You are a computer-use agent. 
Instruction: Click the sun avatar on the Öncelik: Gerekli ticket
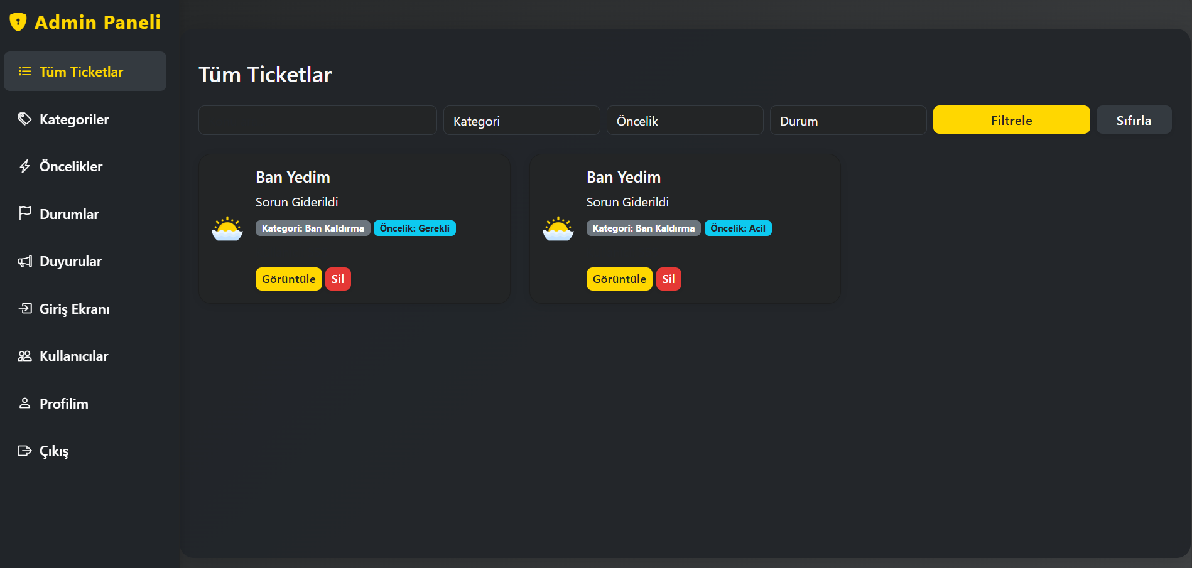[x=227, y=229]
